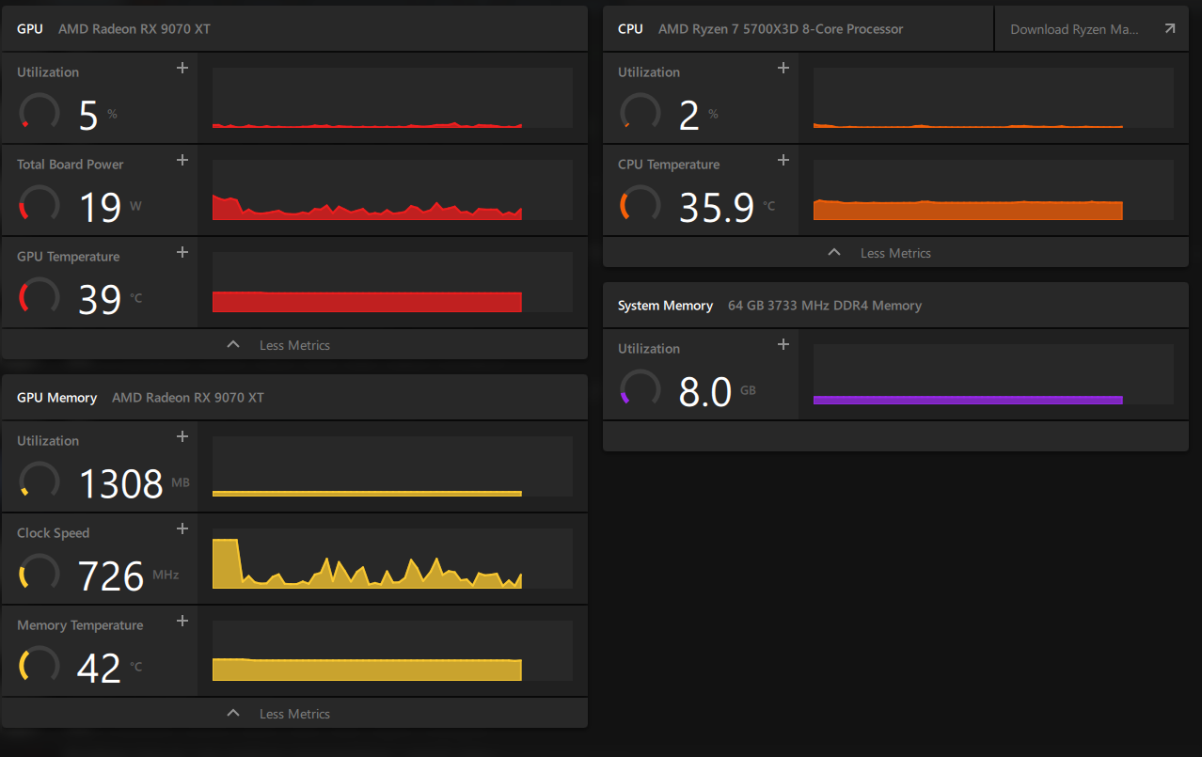
Task: Click Less Metrics text under Memory Temperature
Action: [294, 714]
